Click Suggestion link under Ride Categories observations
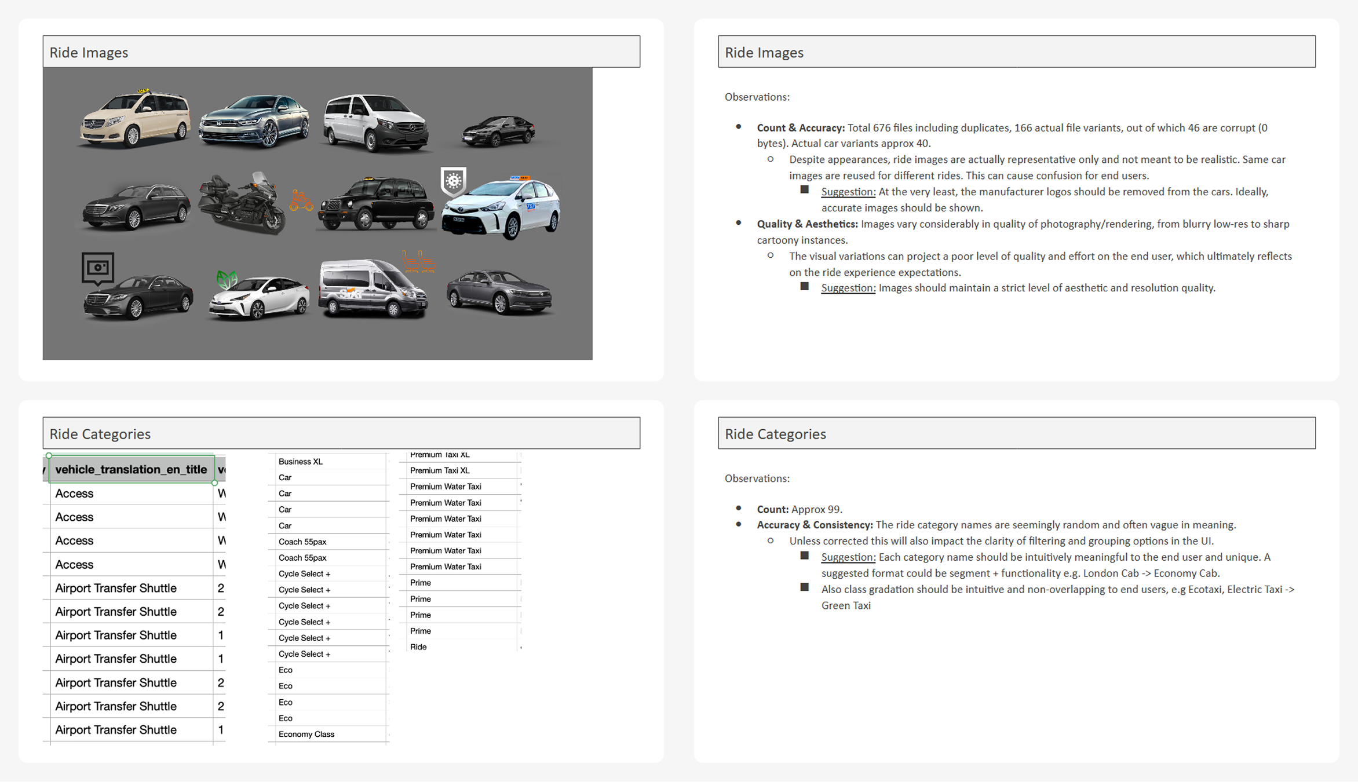 848,557
